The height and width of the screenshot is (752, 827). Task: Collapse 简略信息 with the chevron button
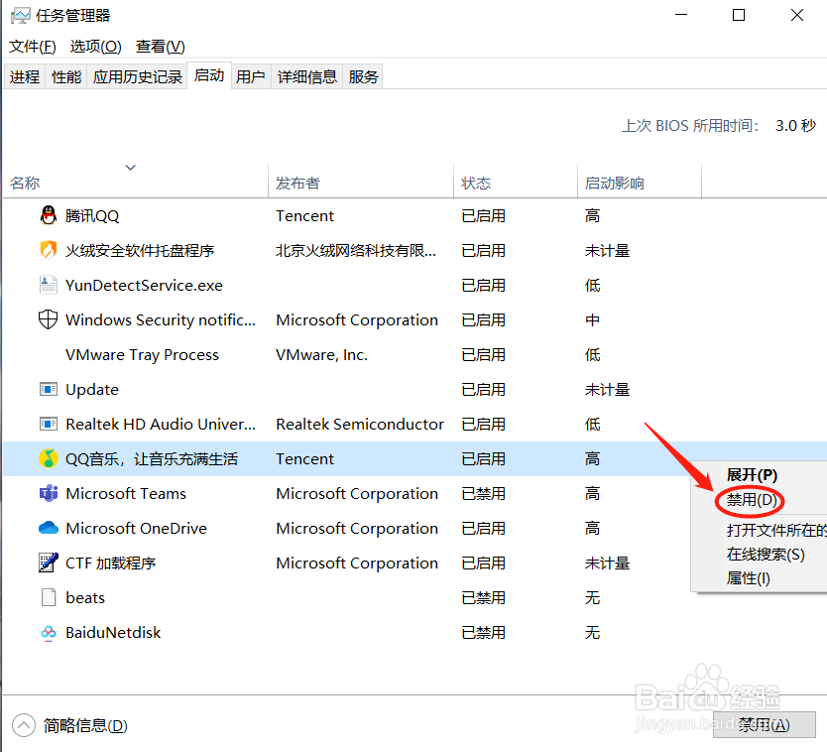[x=22, y=725]
